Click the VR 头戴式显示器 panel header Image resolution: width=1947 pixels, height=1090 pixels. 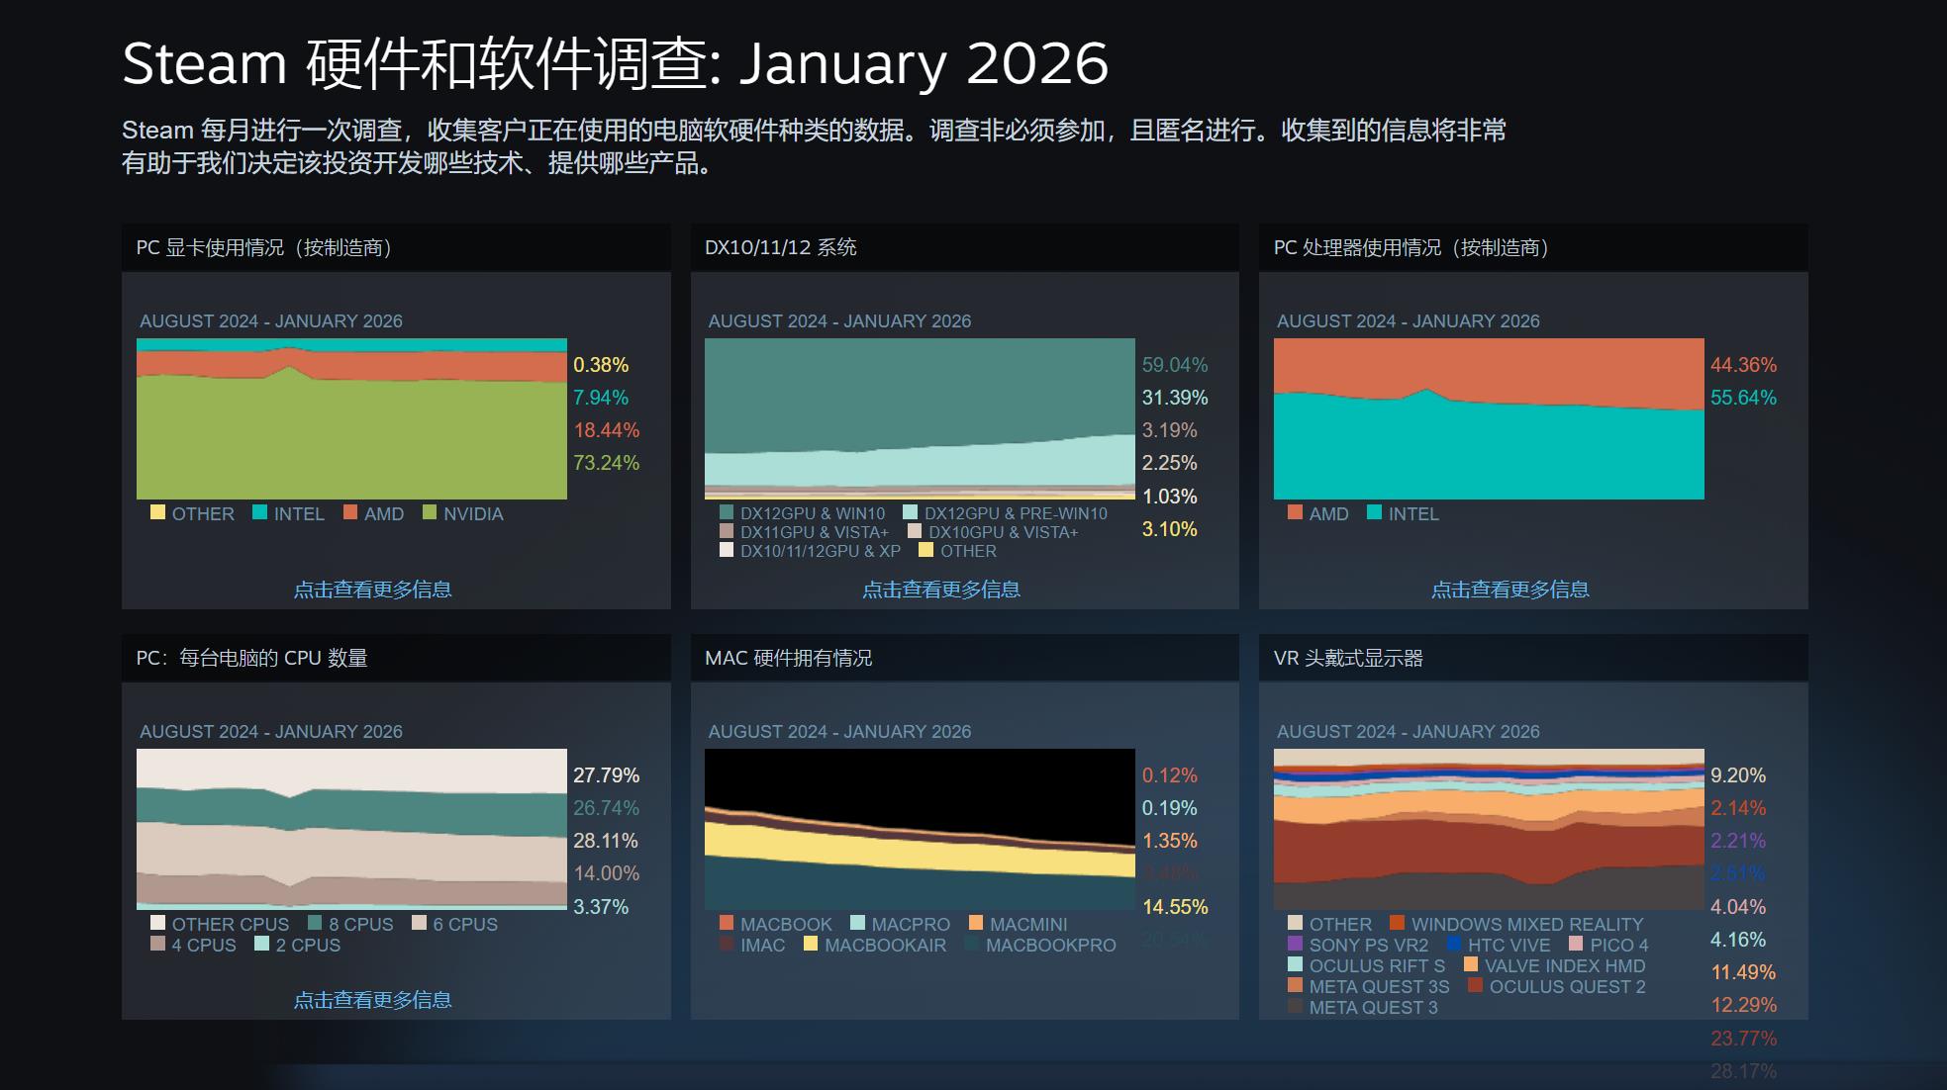coord(1348,658)
